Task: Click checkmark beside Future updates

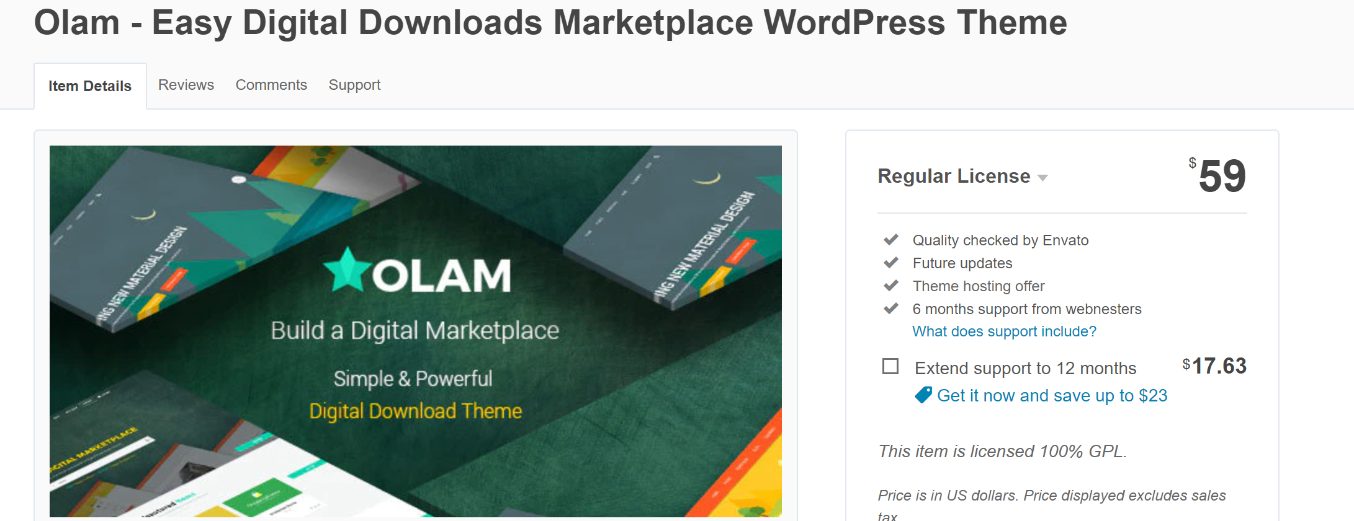Action: click(891, 262)
